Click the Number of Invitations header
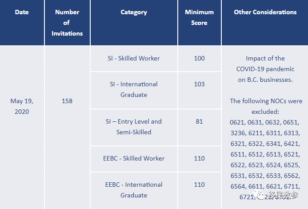This screenshot has height=209, width=308. (x=67, y=23)
